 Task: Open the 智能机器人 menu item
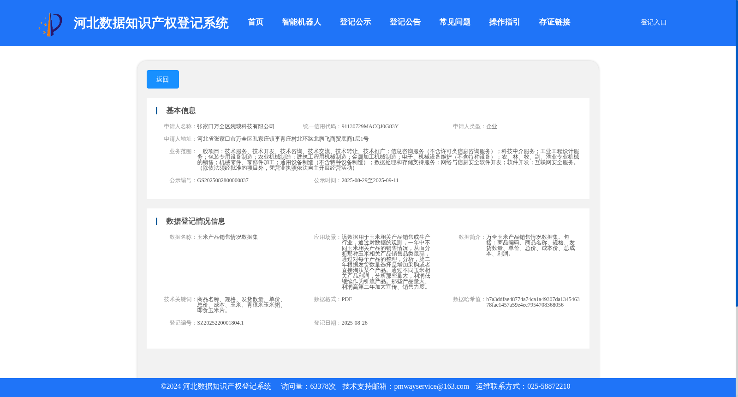(x=302, y=22)
